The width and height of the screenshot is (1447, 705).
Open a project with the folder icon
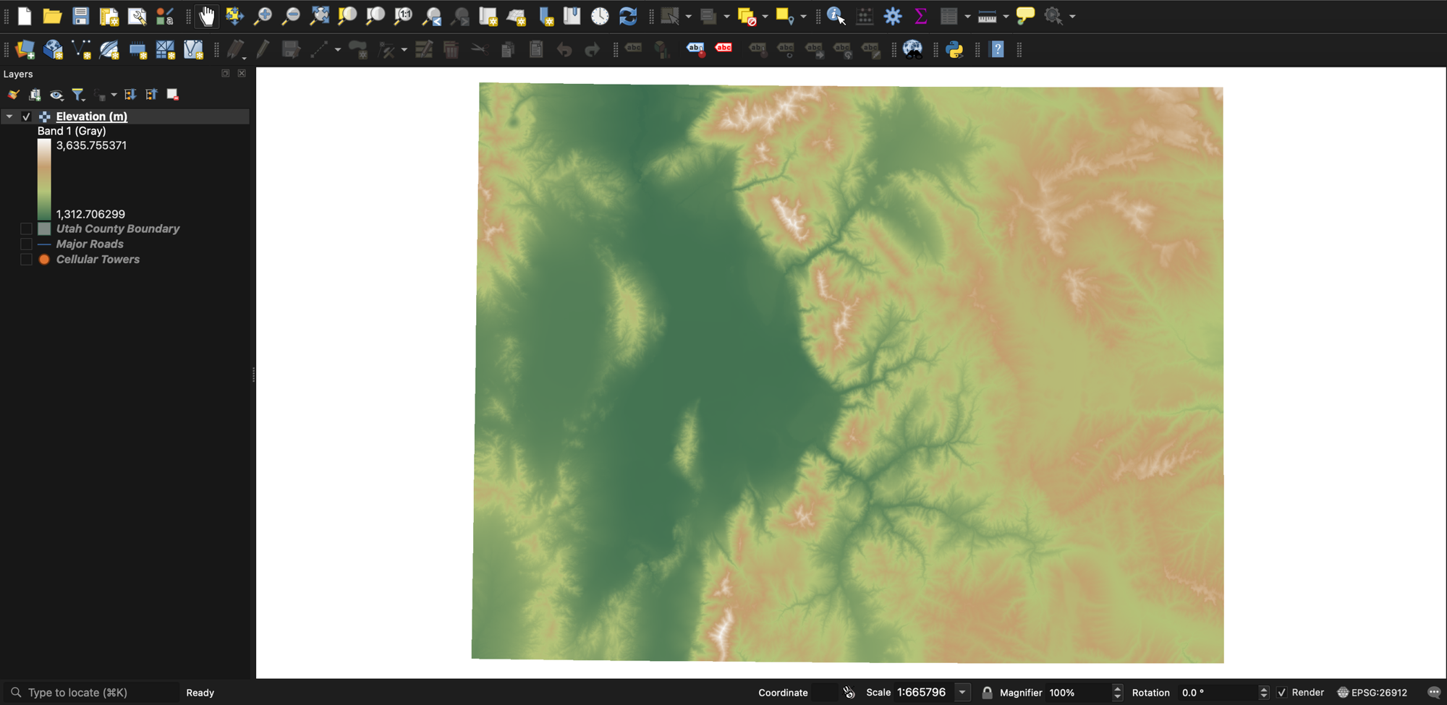point(52,16)
